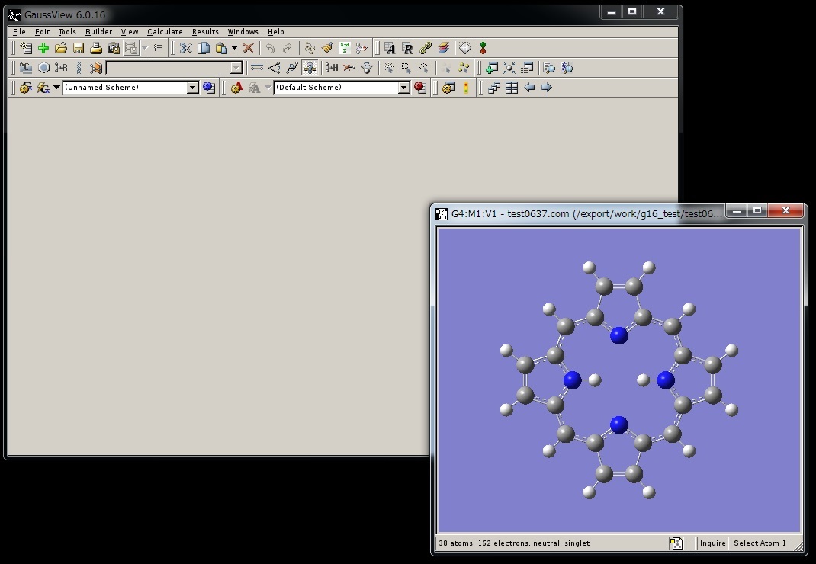The height and width of the screenshot is (564, 816).
Task: Click the top blue nitrogen atom
Action: pos(619,335)
